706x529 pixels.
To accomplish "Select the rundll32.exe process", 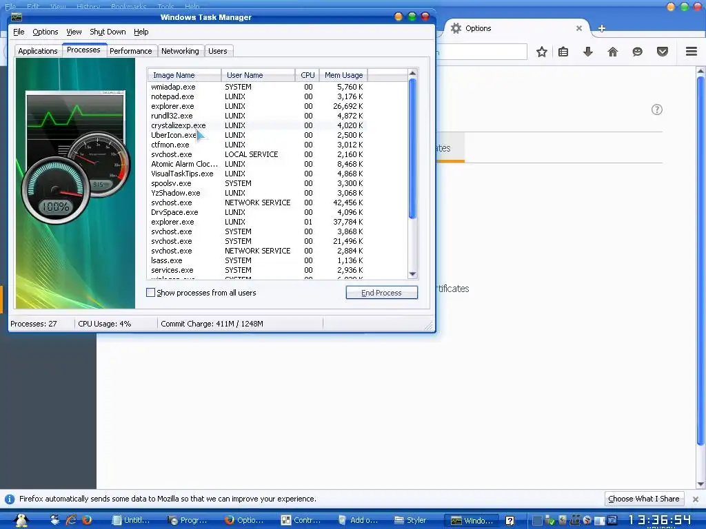I will click(256, 116).
